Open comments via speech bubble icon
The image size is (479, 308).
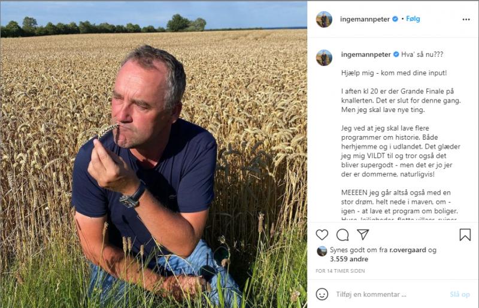pos(342,235)
